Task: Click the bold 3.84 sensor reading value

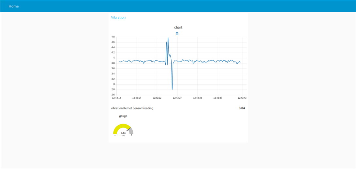Action: 242,108
